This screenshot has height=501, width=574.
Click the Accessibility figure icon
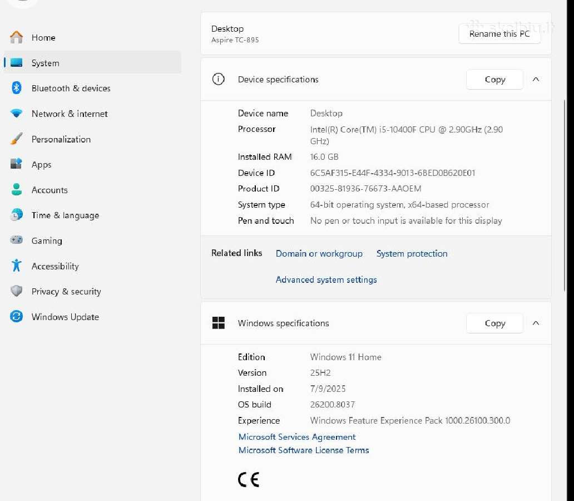click(16, 266)
